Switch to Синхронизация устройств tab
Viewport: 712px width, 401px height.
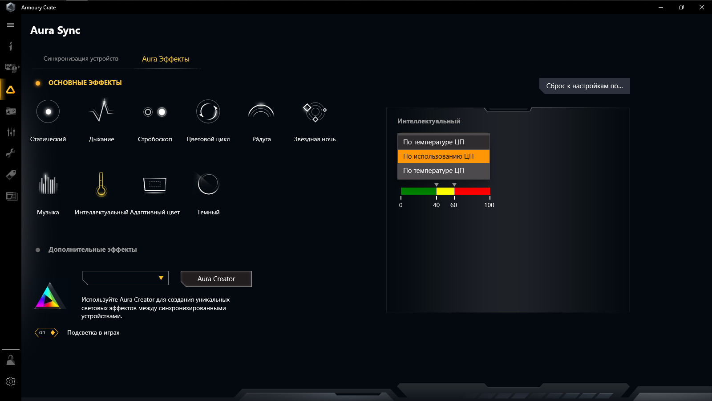[x=81, y=58]
